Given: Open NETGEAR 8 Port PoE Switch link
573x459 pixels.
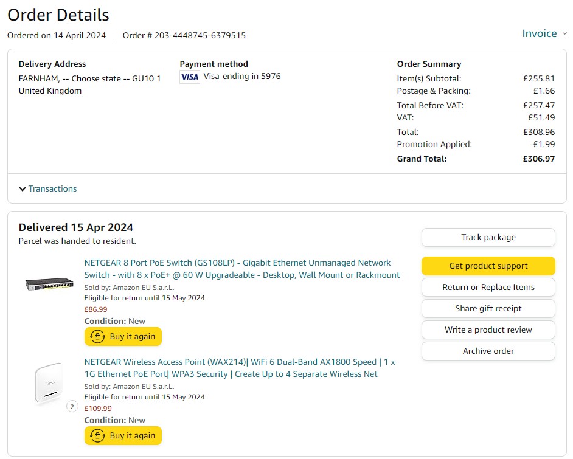Looking at the screenshot, I should coord(242,269).
